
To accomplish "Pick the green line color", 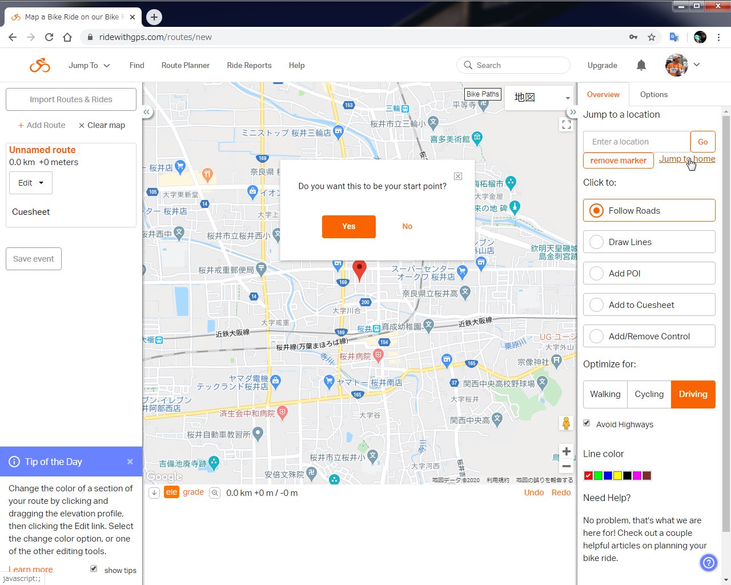I will click(598, 476).
